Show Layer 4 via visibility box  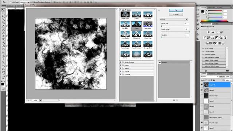click(x=202, y=107)
